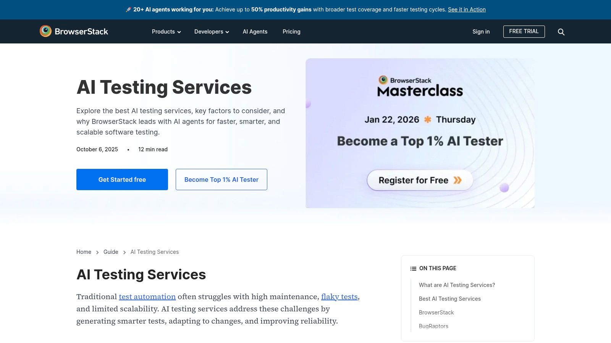611x343 pixels.
Task: Expand the Developers dropdown
Action: 211,32
